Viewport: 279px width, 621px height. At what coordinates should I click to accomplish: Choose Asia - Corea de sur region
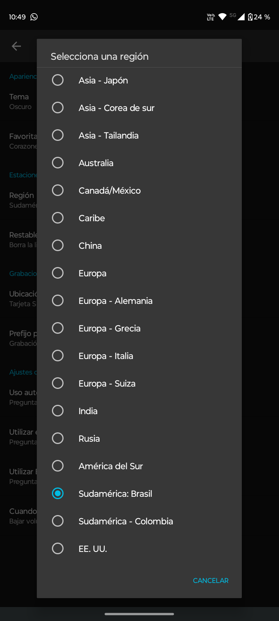tap(58, 108)
